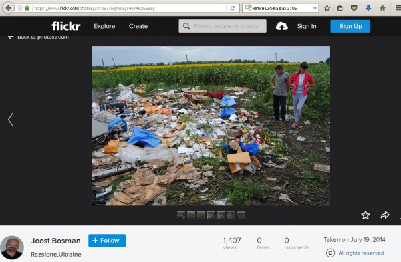401x262 pixels.
Task: Bookmark this page with star icon
Action: coord(327,8)
